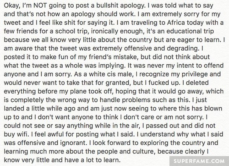Screen dimensions: 229x166
Task: Select the word Africa
Action: [176, 22]
